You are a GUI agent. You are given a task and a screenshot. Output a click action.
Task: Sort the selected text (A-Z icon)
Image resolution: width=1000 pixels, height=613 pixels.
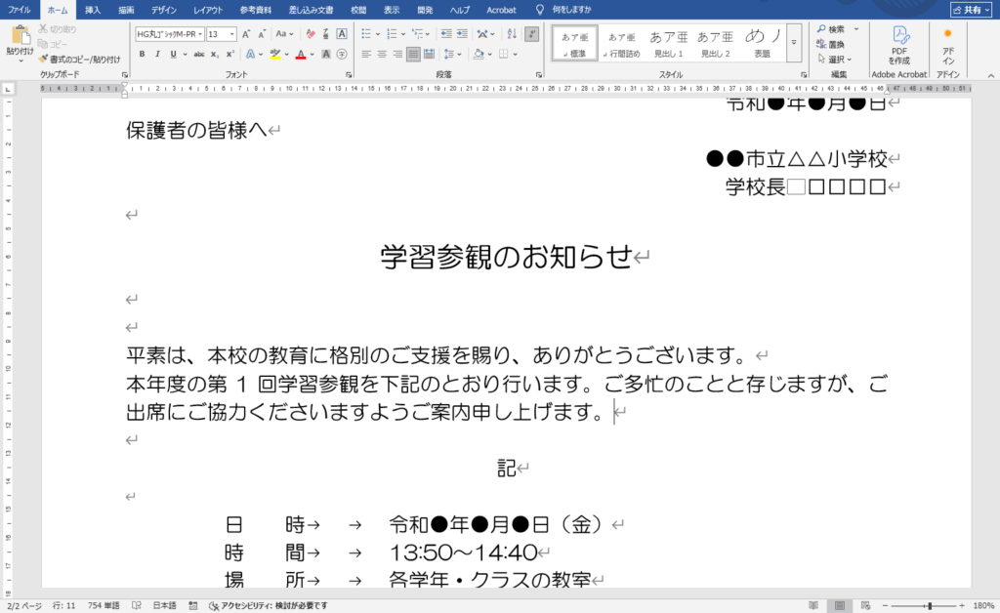click(x=512, y=34)
